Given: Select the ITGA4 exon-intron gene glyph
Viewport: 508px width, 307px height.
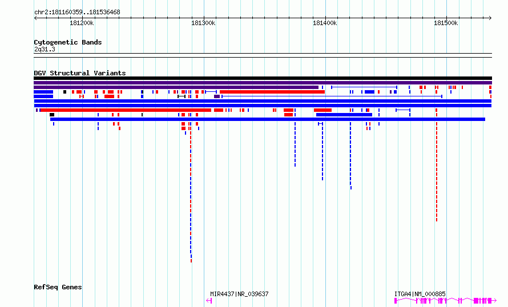Looking at the screenshot, I should pos(445,301).
